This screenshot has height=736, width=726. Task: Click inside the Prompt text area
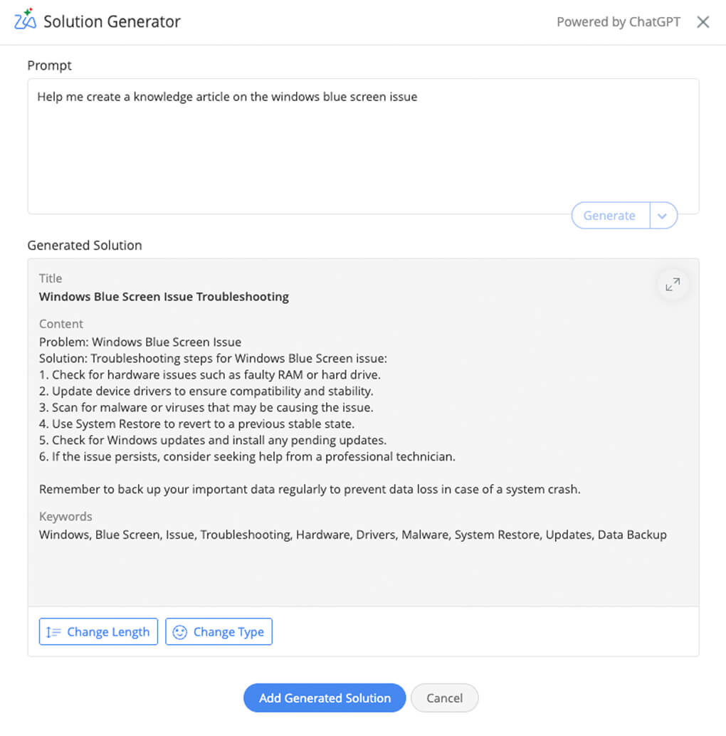285,142
